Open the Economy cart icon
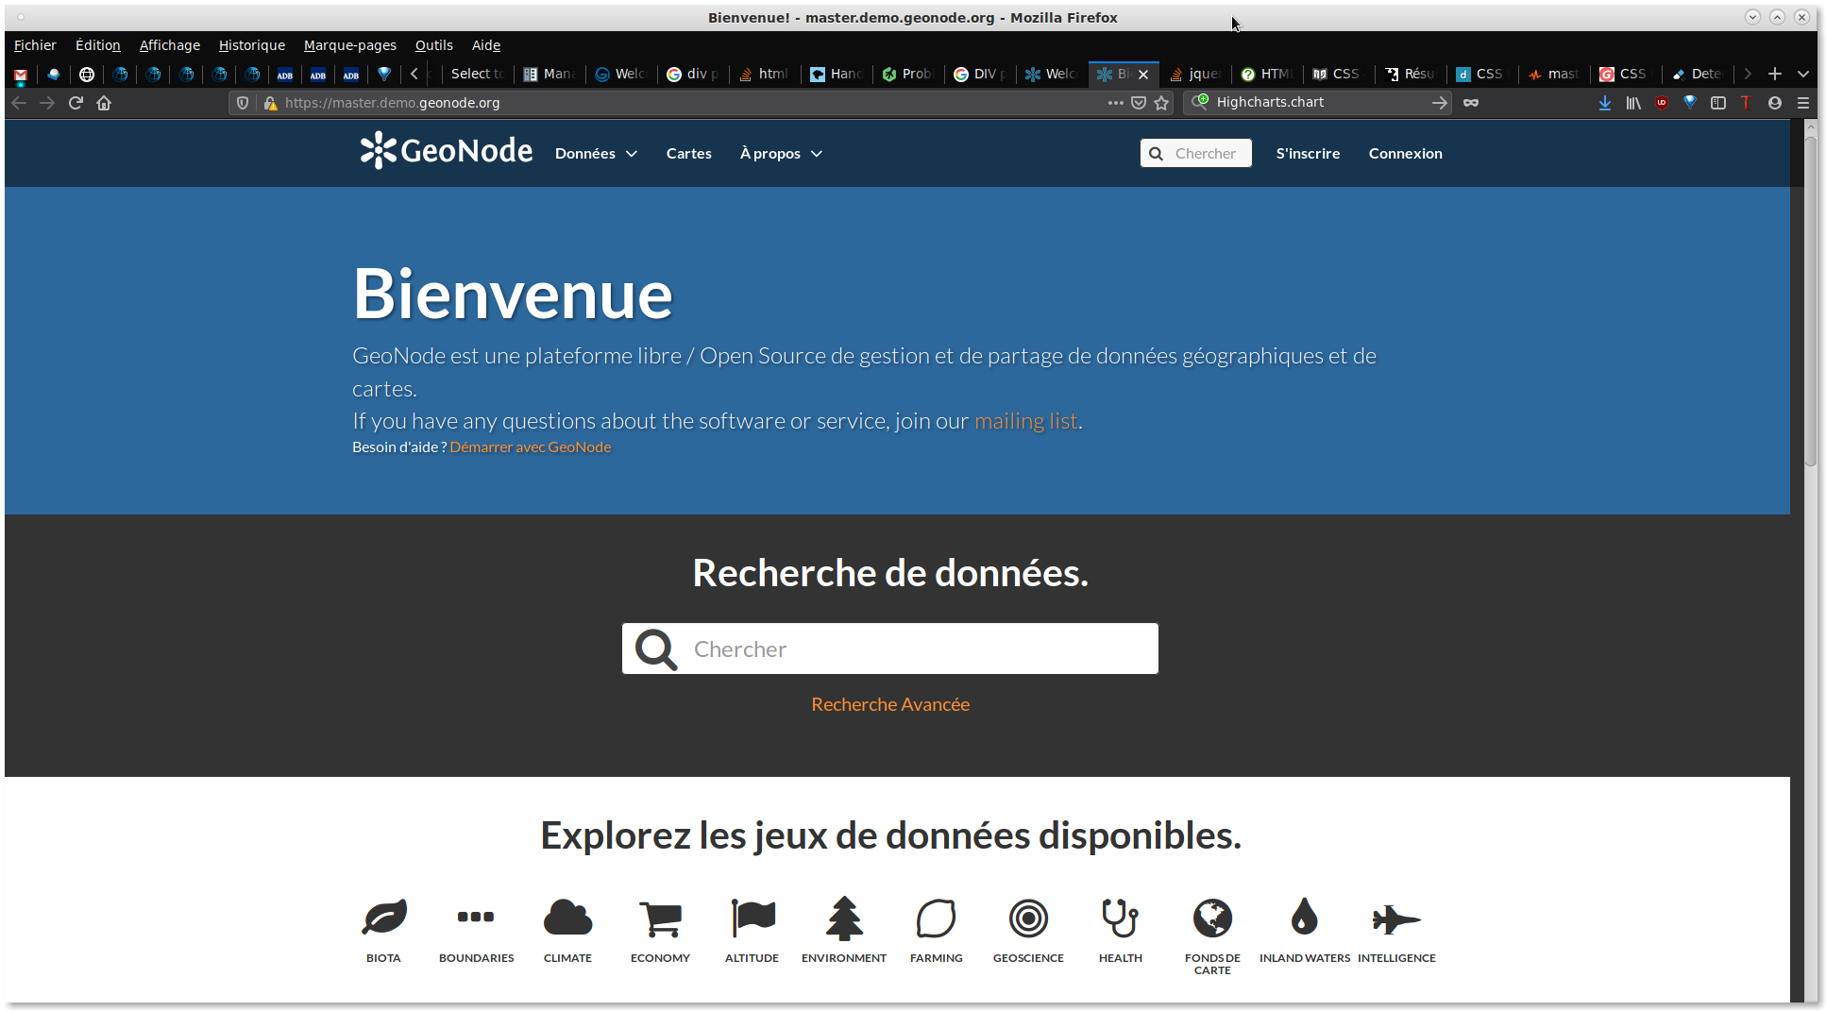The height and width of the screenshot is (1011, 1826). (x=660, y=918)
